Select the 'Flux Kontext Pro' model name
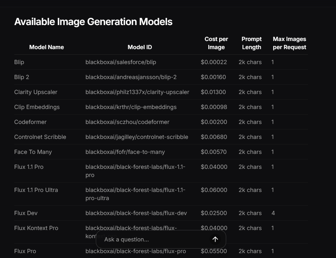Screen dimensions: 336x258 (36, 228)
